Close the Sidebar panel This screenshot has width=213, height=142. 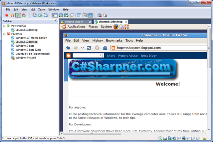tap(56, 21)
